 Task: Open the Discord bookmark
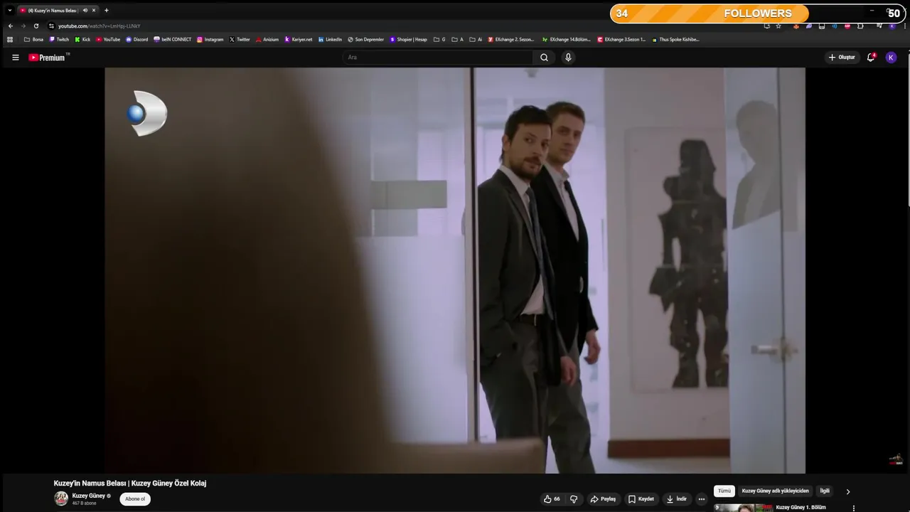[136, 40]
